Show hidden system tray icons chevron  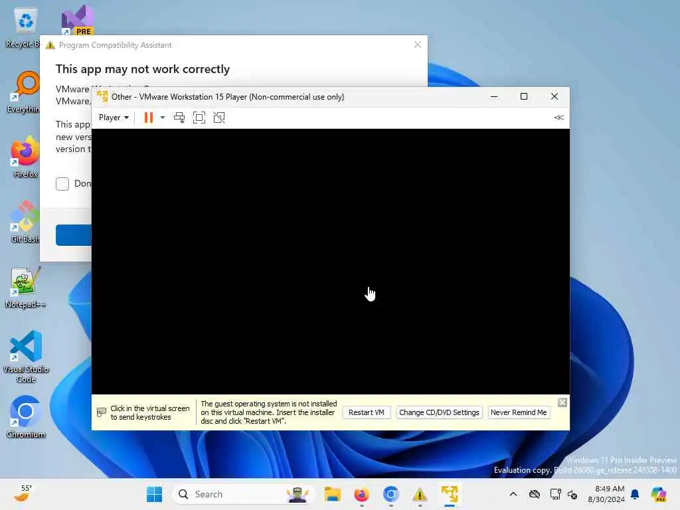pos(513,494)
